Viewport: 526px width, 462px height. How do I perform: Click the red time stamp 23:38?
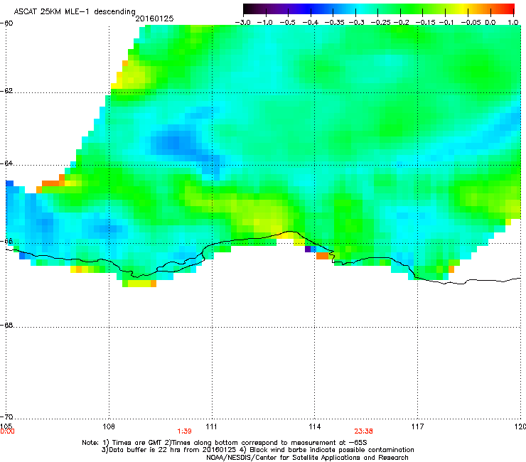[x=363, y=431]
